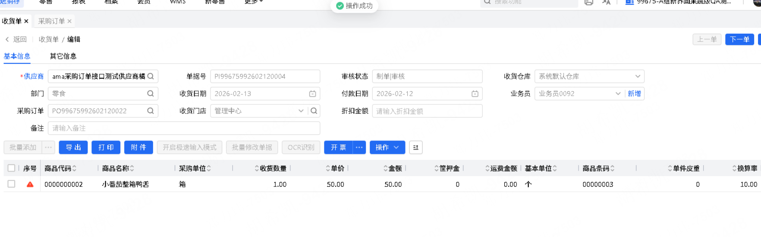Click the OCR识别 button
The image size is (761, 237).
[301, 147]
